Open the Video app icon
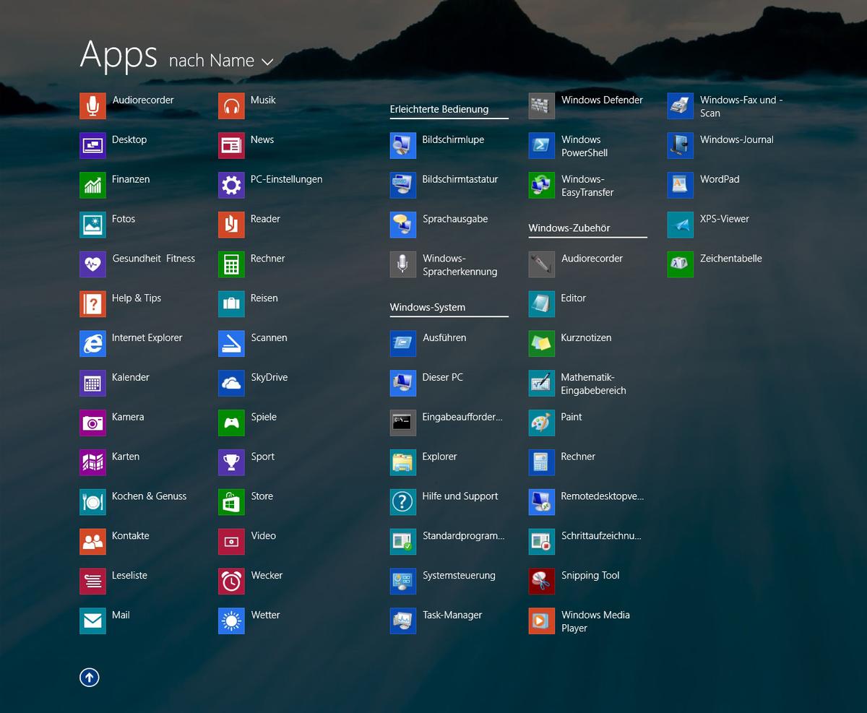Screen dimensions: 867x713 [231, 543]
